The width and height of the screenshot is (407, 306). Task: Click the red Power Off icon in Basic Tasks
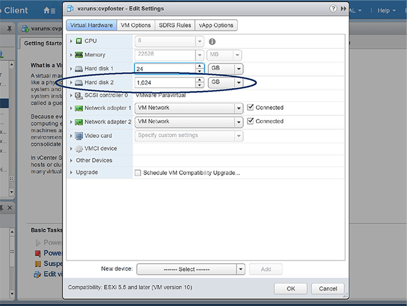tap(38, 253)
